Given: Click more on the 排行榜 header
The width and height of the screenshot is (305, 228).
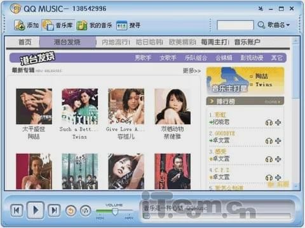Looking at the screenshot, I should click(273, 102).
